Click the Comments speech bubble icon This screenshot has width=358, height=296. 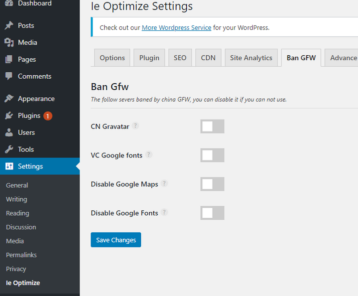coord(9,76)
